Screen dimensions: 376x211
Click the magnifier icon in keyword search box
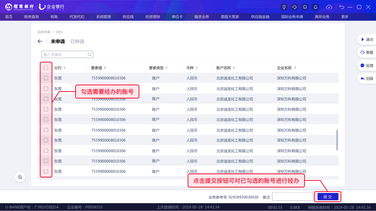(89, 54)
